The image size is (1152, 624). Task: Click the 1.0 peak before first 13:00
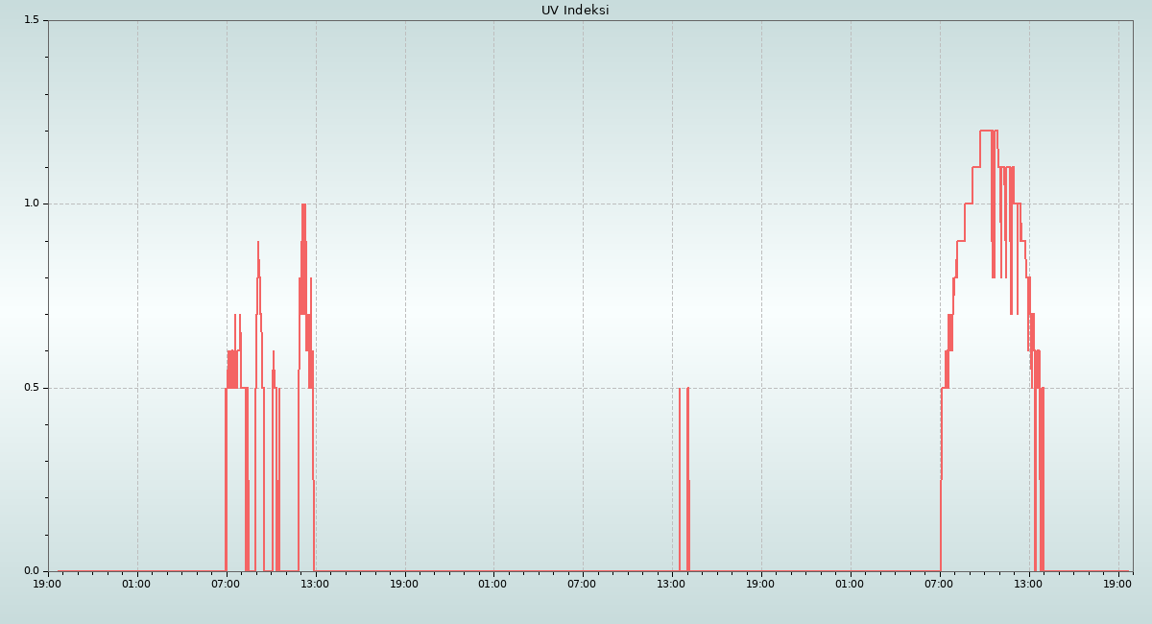(x=303, y=204)
